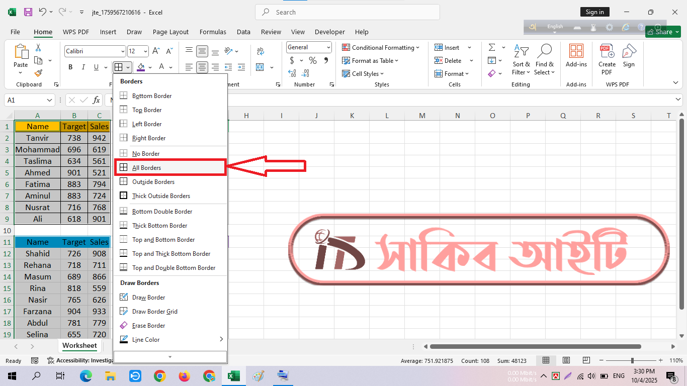This screenshot has height=386, width=687.
Task: Toggle Bold formatting
Action: pos(70,67)
